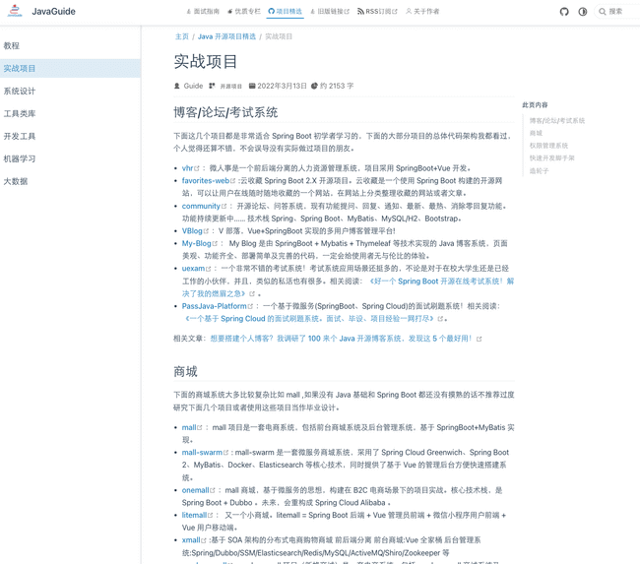Open the favorites-web project link
This screenshot has height=564, width=640.
208,181
